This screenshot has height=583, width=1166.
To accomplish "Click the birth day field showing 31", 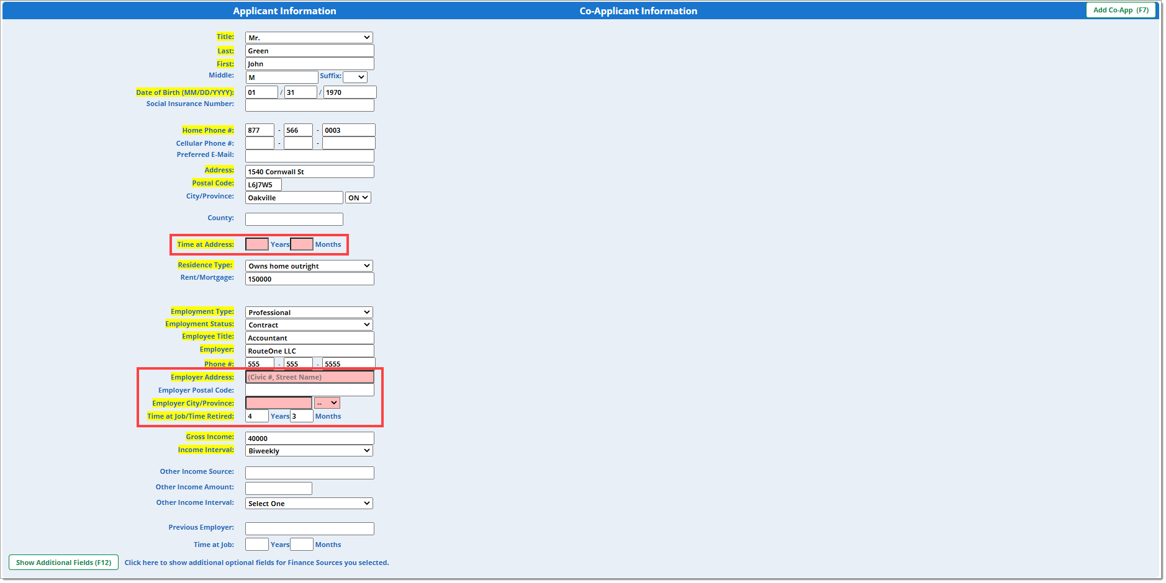I will 301,92.
